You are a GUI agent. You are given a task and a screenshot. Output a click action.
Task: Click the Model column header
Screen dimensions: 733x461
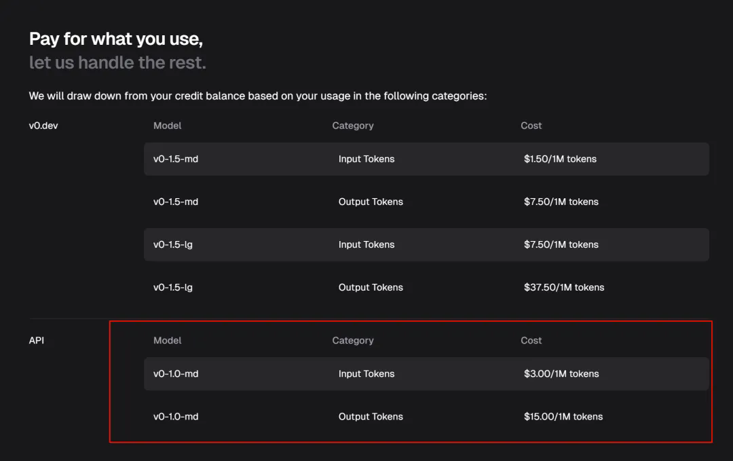[x=167, y=126]
